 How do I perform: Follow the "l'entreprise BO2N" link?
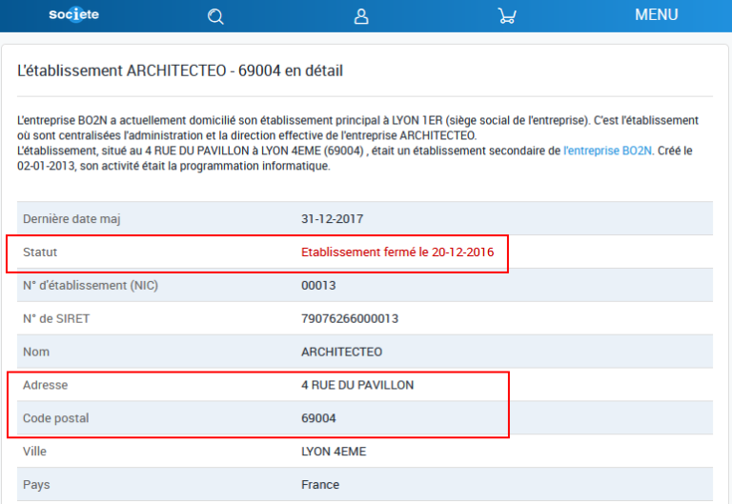click(607, 151)
